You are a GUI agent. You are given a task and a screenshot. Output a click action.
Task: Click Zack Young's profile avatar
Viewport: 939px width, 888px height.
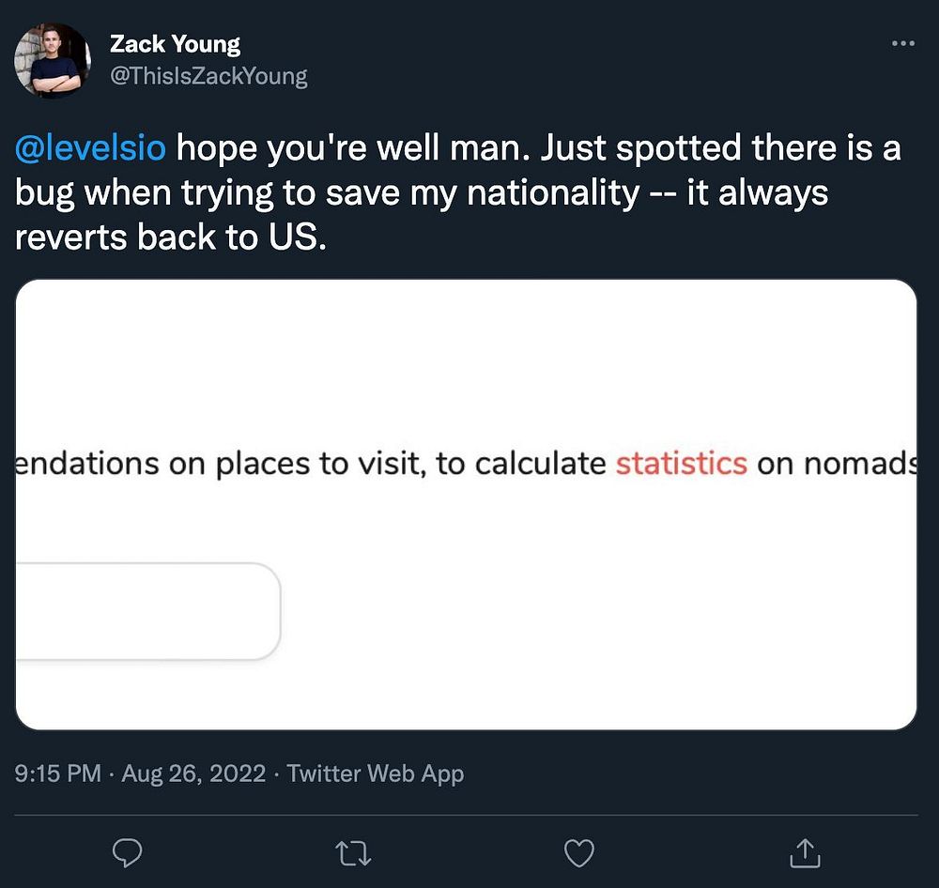[53, 60]
